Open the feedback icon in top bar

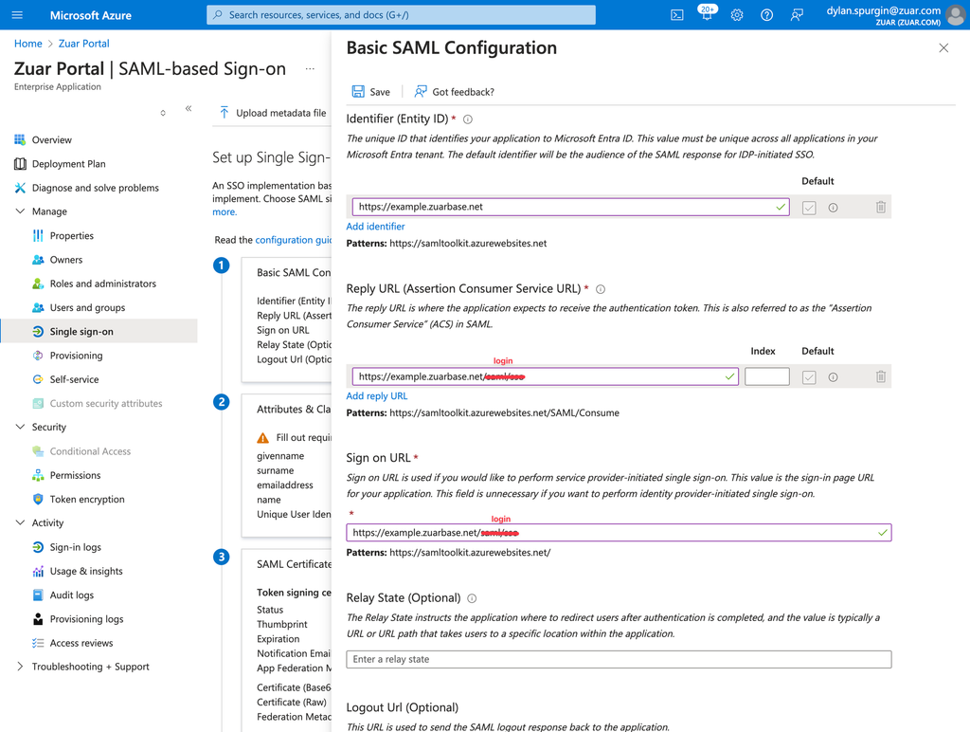[x=797, y=15]
